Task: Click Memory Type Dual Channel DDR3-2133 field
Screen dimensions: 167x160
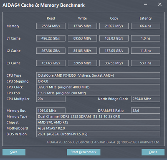Action: point(98,117)
